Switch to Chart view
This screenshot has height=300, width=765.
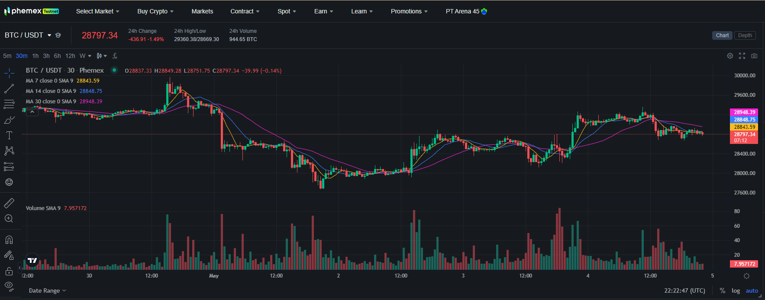pyautogui.click(x=722, y=35)
